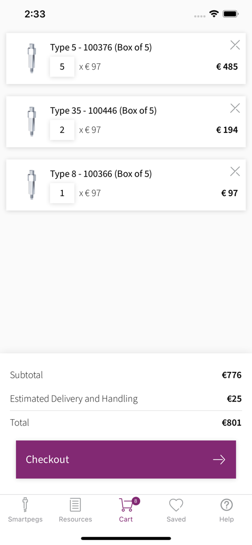
Task: View Type 5 Smartpeg product image
Action: 32,58
